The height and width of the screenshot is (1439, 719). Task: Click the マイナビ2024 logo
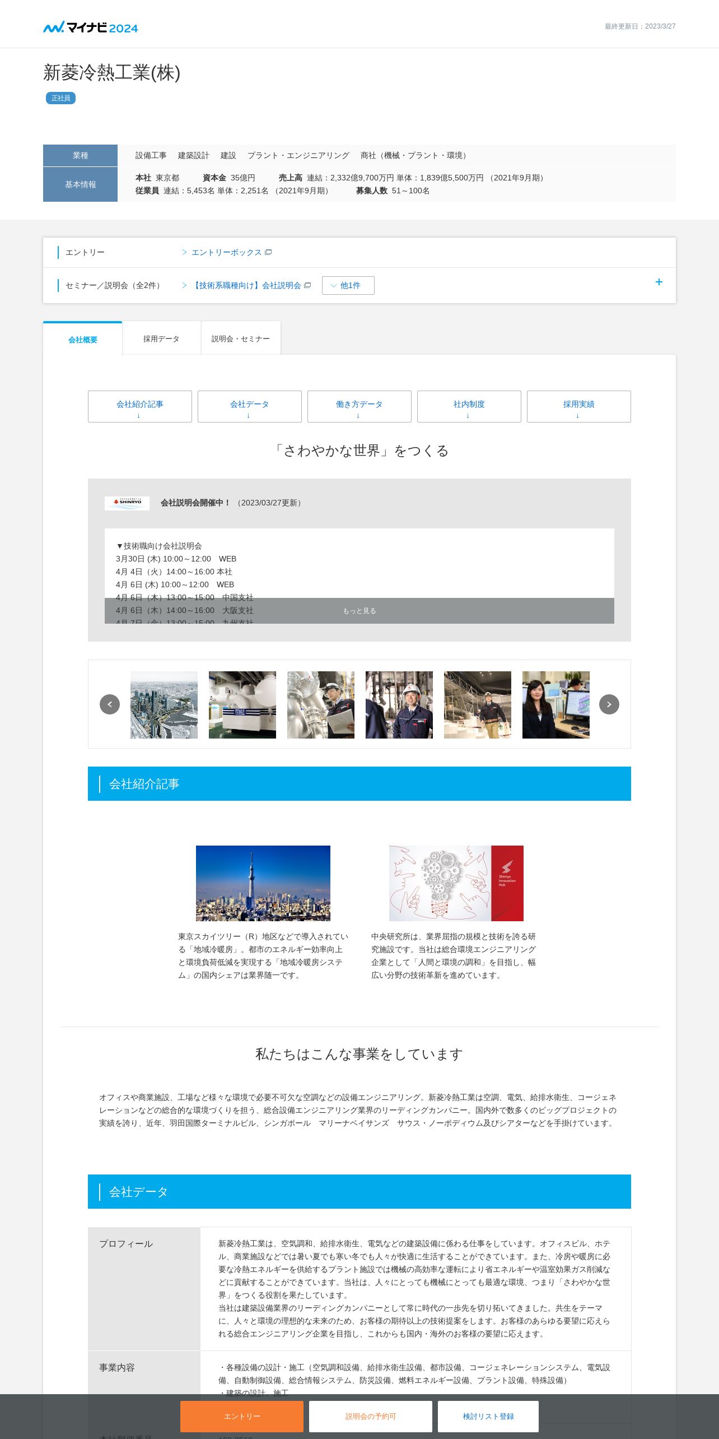[91, 27]
